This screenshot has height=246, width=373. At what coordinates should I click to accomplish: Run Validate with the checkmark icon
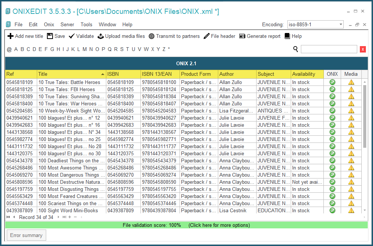(72, 36)
